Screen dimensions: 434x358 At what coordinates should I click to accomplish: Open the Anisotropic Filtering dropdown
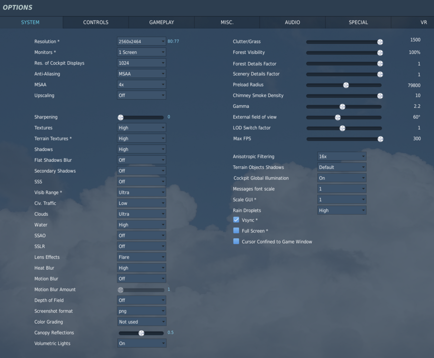tap(341, 157)
